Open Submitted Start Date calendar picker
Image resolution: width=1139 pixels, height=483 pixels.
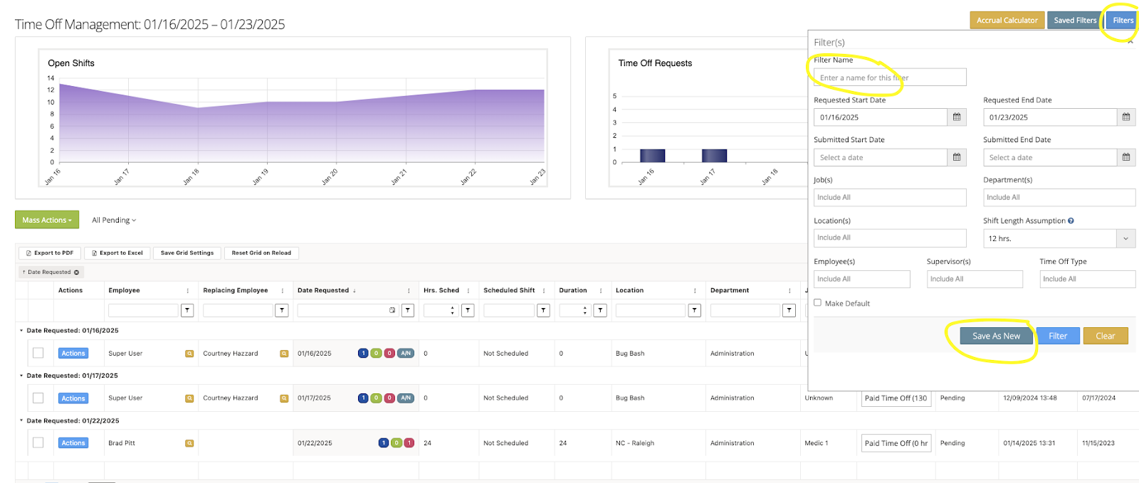tap(957, 157)
